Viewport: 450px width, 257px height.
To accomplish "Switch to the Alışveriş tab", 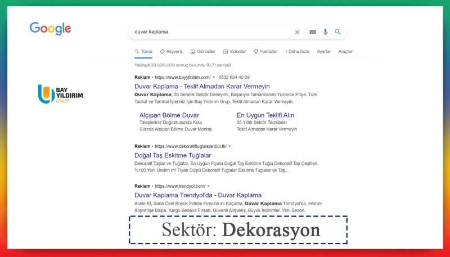I will [x=172, y=52].
